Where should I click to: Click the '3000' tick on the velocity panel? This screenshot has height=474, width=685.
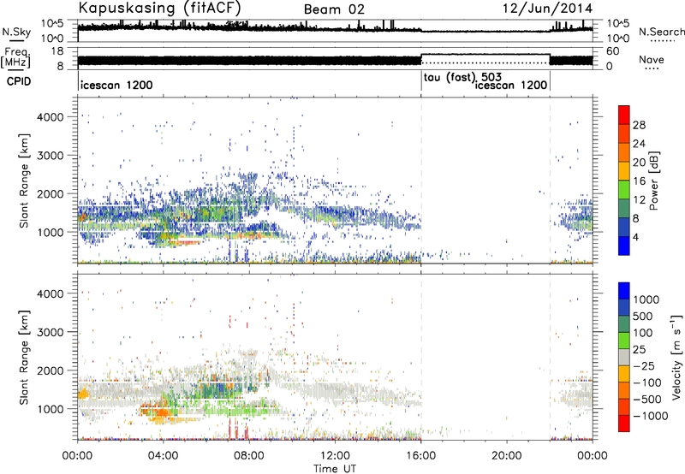click(x=51, y=332)
